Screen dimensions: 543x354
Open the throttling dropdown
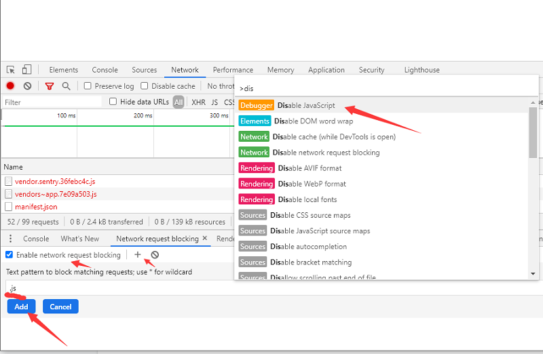220,86
